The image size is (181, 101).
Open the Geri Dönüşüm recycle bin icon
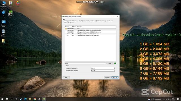click(x=4, y=33)
